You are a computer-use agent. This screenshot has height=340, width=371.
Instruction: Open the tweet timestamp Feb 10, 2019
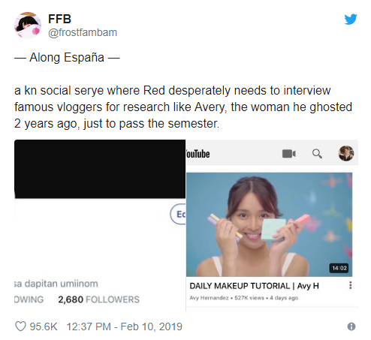coord(125,326)
